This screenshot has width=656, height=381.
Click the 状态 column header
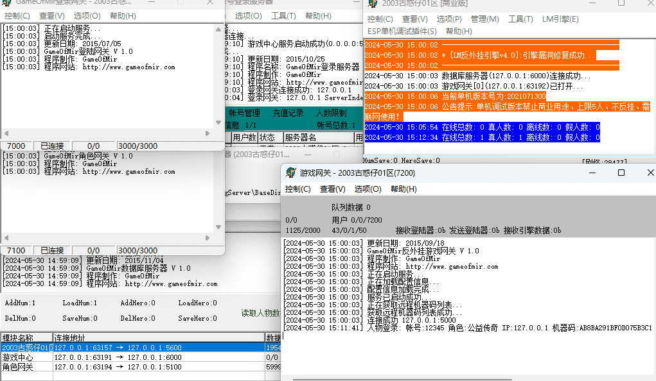(270, 137)
